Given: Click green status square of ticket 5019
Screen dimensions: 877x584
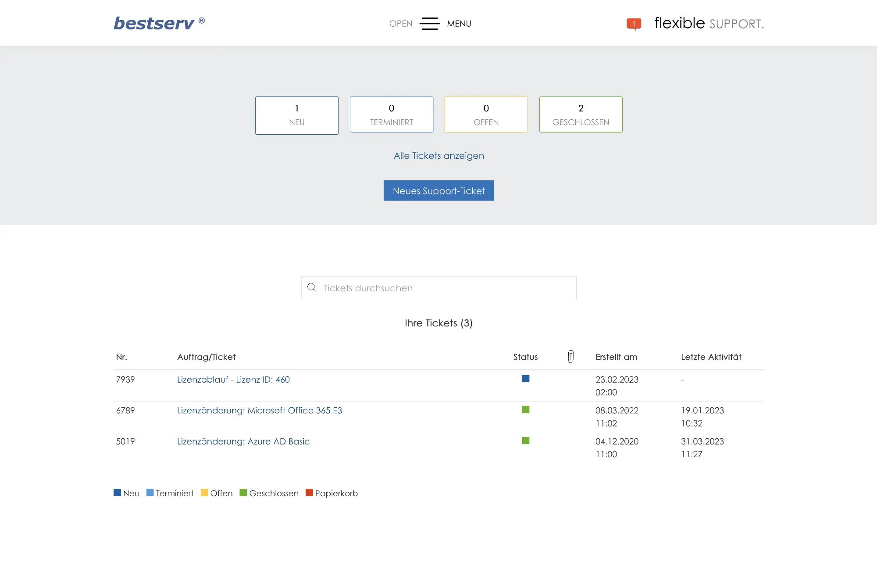Looking at the screenshot, I should click(x=526, y=441).
